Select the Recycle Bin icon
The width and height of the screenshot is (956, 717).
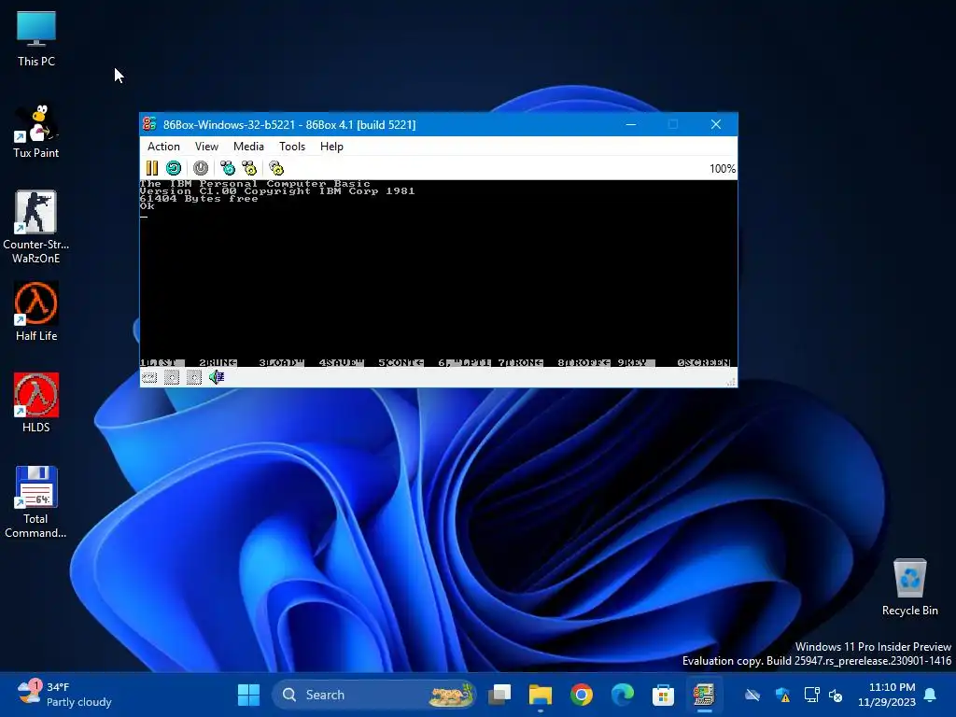(909, 586)
